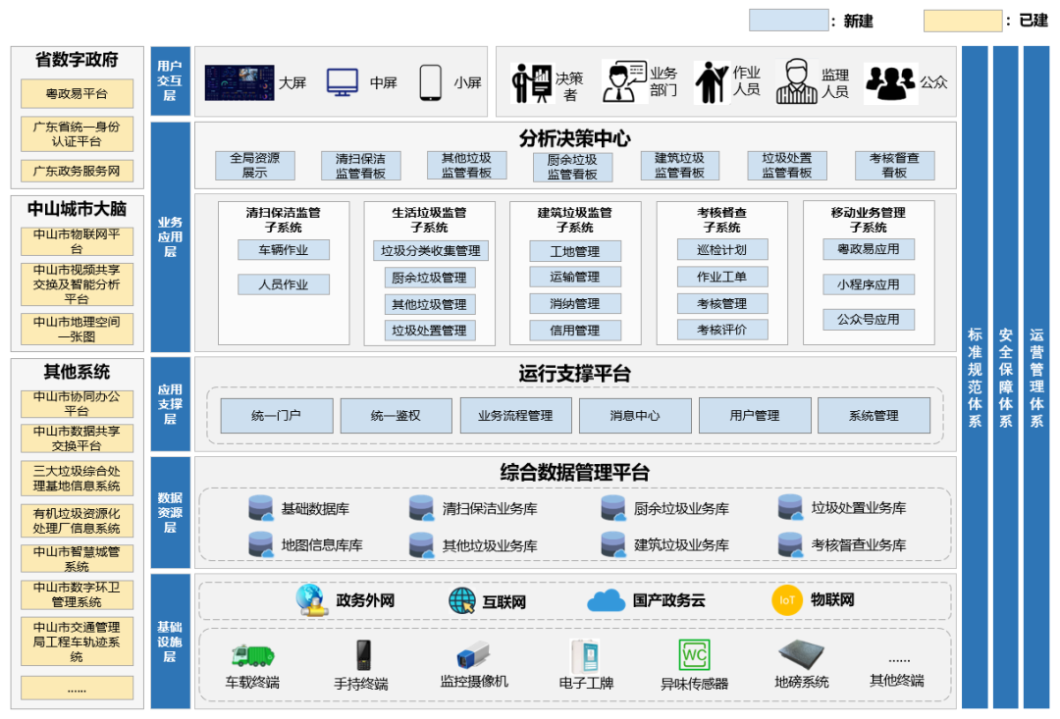Select the surveillance camera (监控摄像机) icon
Image resolution: width=1060 pixels, height=719 pixels.
click(x=472, y=655)
